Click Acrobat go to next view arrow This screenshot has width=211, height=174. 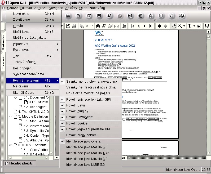(165, 26)
